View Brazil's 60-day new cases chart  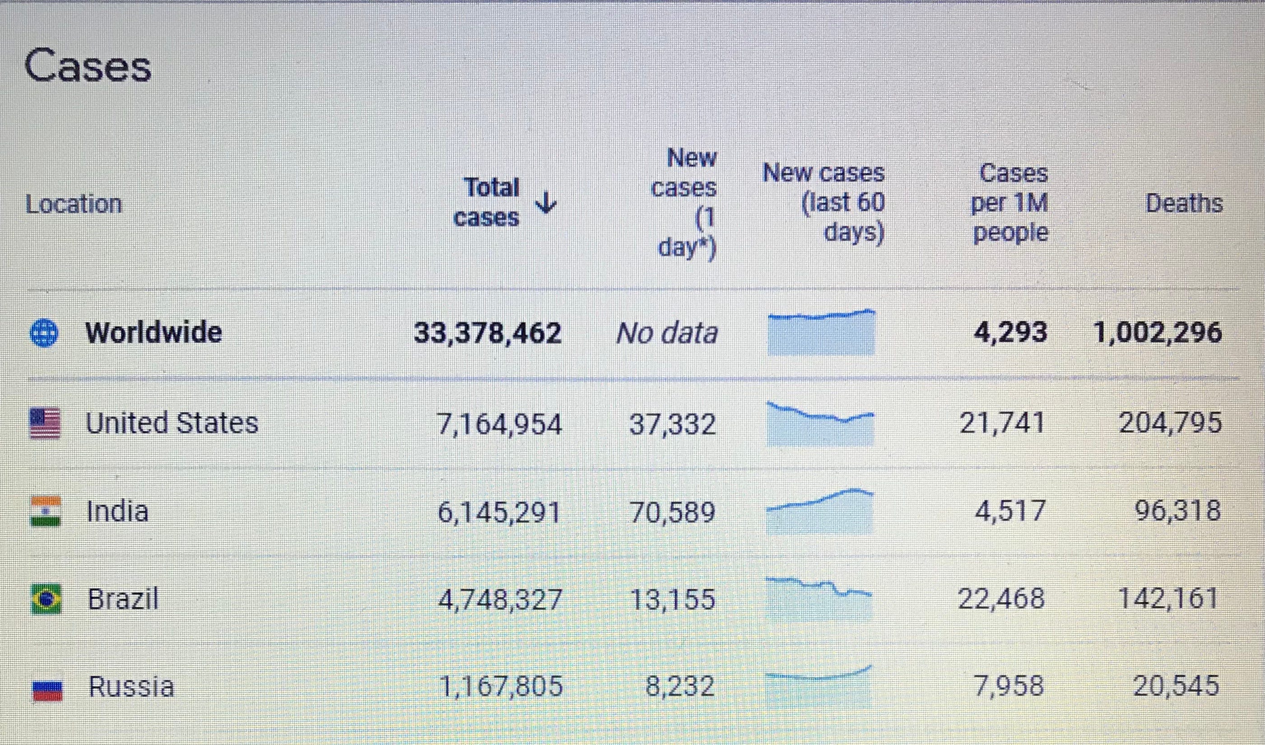(819, 599)
